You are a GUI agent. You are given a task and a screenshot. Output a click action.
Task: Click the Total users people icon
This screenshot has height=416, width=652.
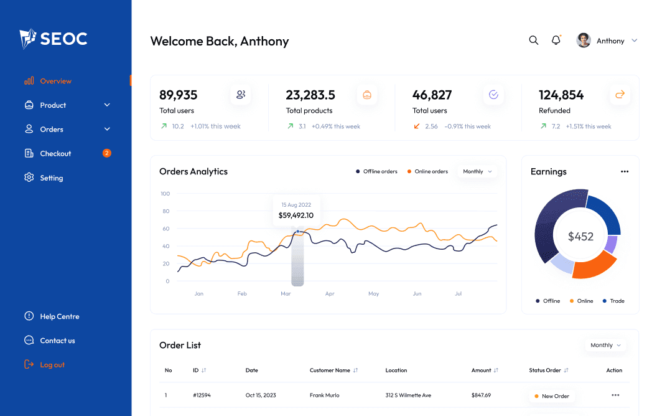point(241,95)
